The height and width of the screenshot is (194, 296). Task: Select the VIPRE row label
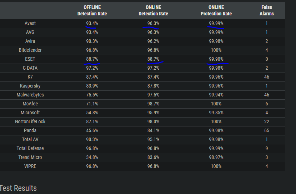(30, 166)
